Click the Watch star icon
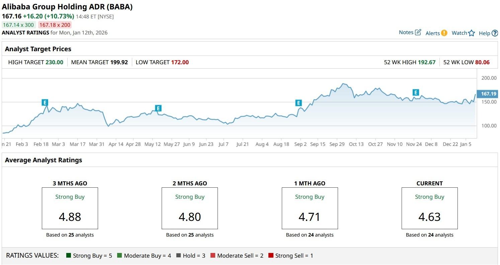The height and width of the screenshot is (265, 500). coord(471,33)
